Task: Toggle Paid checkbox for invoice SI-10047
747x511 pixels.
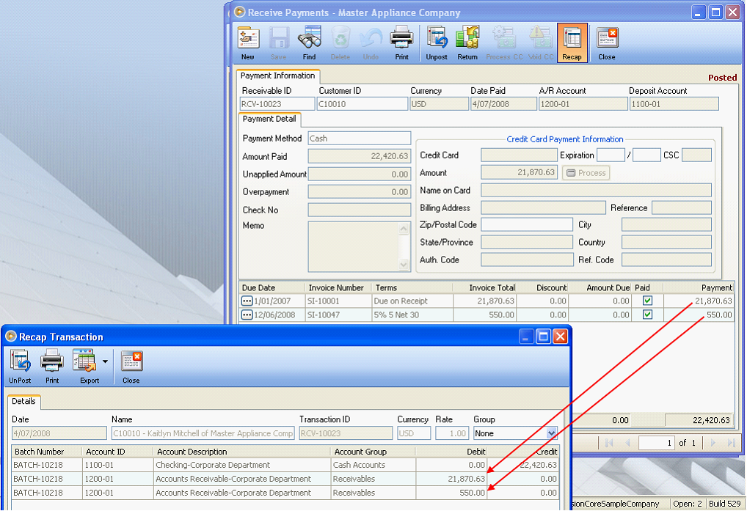Action: [x=647, y=315]
